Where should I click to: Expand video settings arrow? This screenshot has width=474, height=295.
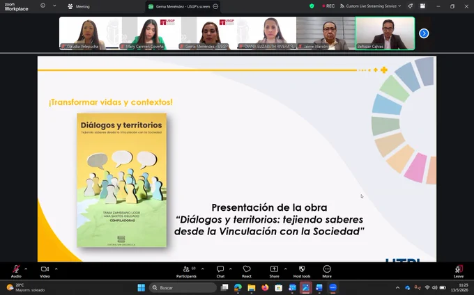point(56,269)
